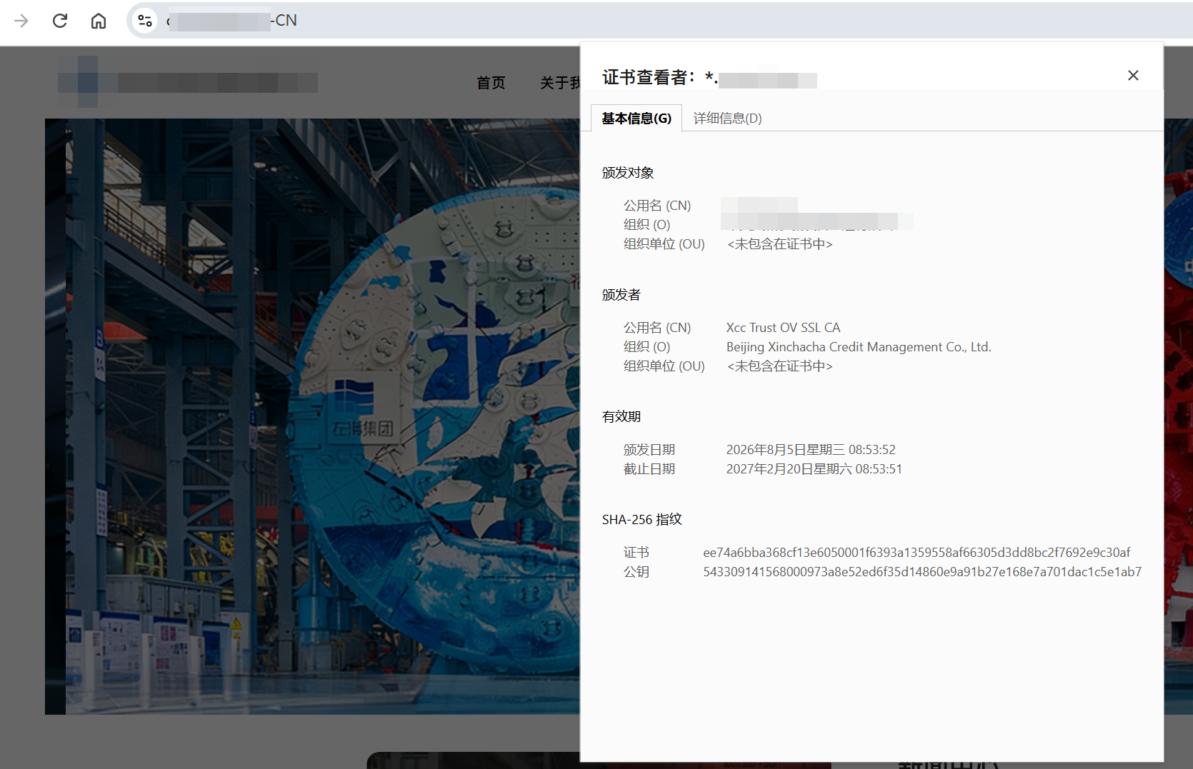Select the issuer name Xcc Trust OV SSL CA

[x=783, y=328]
